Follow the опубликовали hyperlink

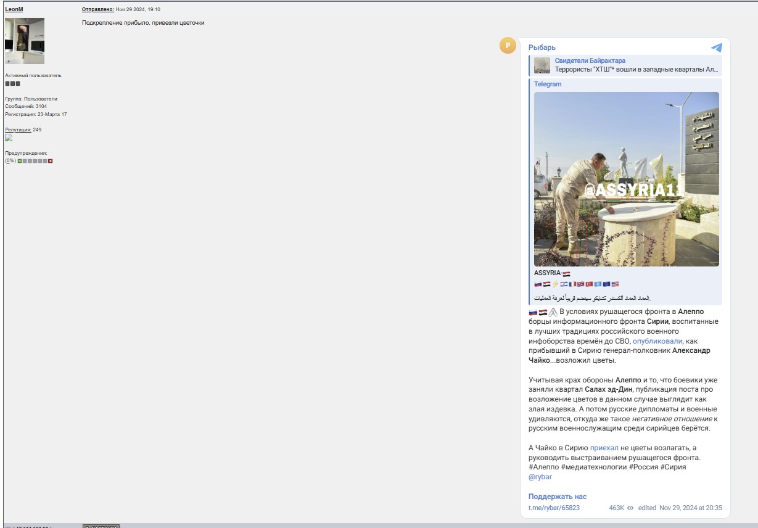[657, 340]
